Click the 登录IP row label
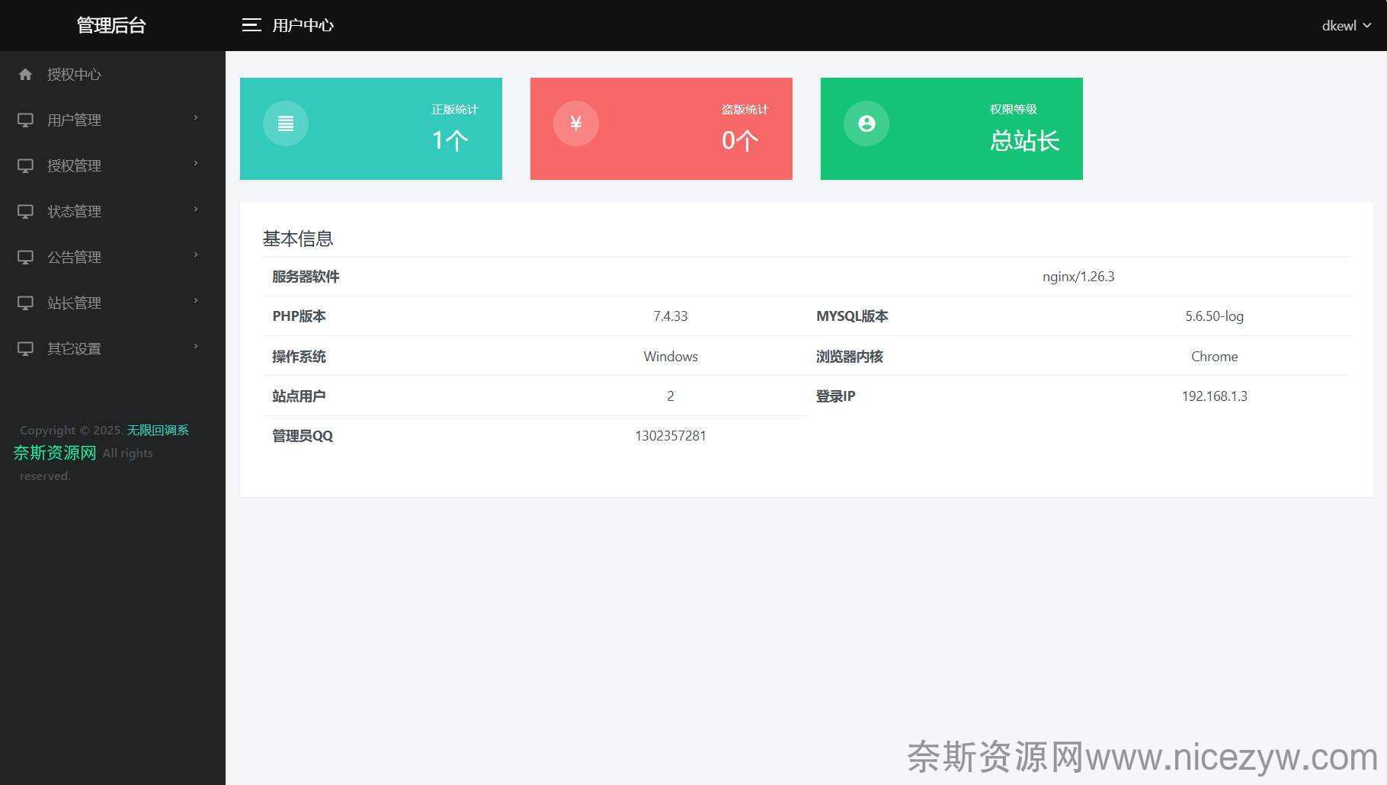 coord(835,396)
